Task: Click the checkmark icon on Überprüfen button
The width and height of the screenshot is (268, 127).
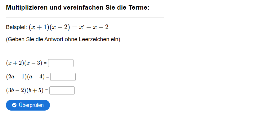Action: point(14,105)
